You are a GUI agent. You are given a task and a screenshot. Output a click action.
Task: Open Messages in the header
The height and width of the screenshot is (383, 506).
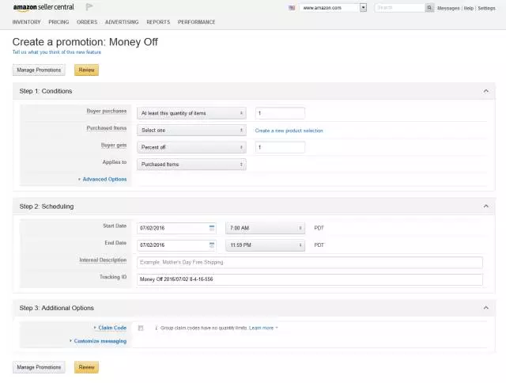pos(448,8)
